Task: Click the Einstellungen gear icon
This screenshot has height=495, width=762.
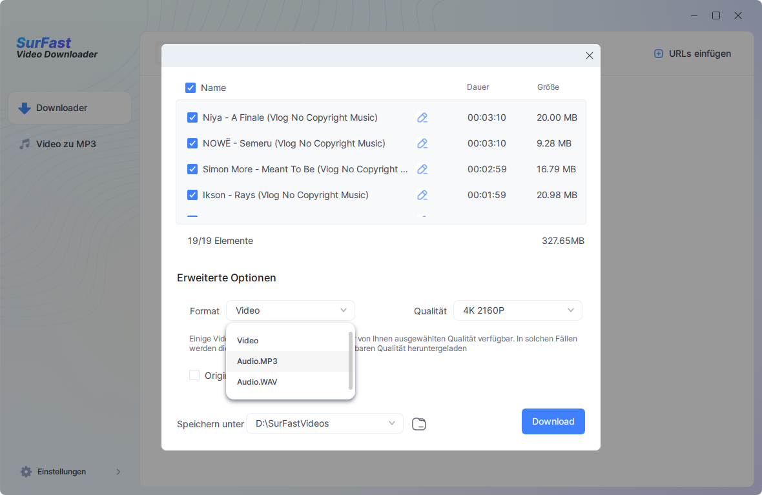Action: (x=26, y=472)
